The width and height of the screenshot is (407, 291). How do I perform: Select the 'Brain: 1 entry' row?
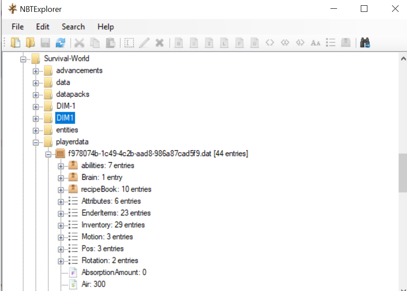tap(102, 178)
